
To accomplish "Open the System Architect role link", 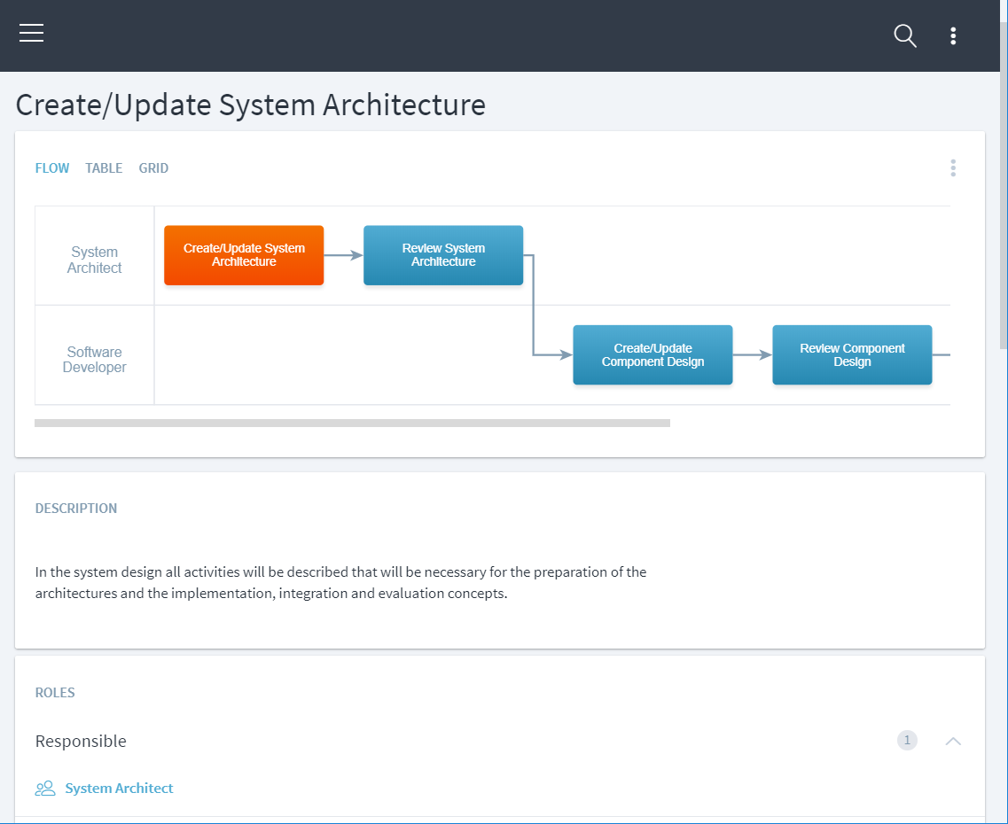I will coord(119,788).
